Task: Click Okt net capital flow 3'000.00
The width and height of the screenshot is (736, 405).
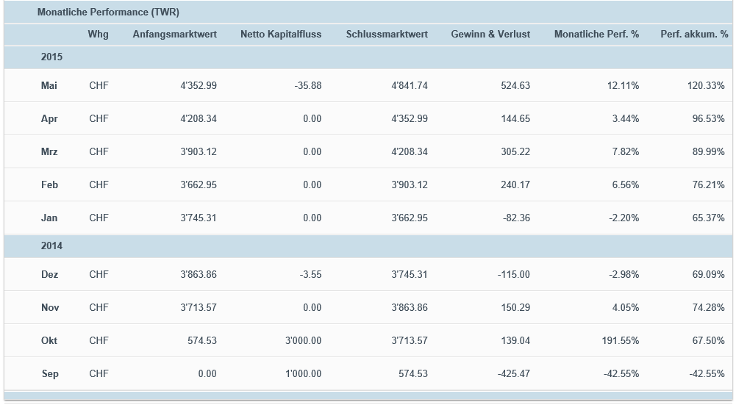Action: (x=303, y=341)
